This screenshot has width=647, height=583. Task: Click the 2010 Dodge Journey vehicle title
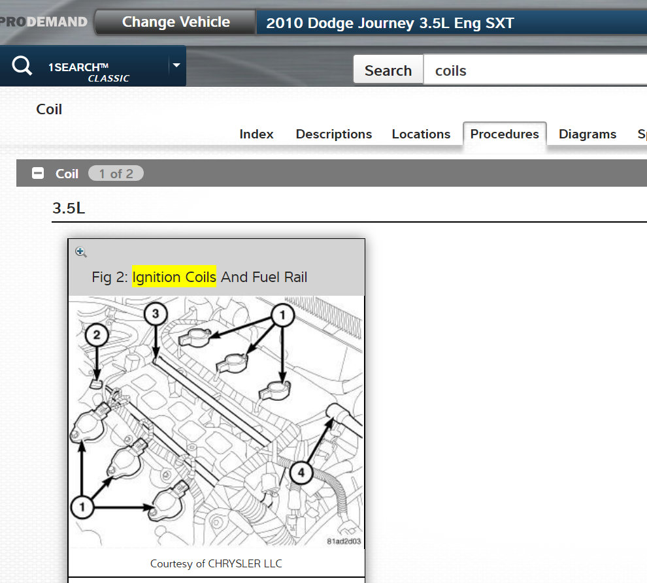pos(390,23)
